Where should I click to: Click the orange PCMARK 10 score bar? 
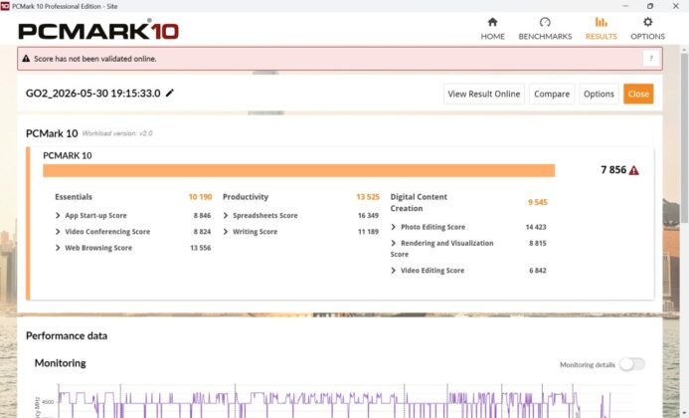[x=299, y=170]
